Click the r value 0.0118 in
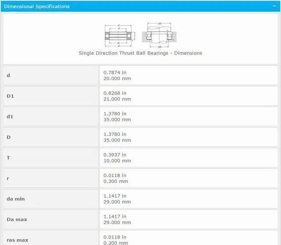Image resolution: width=281 pixels, height=245 pixels. point(115,175)
